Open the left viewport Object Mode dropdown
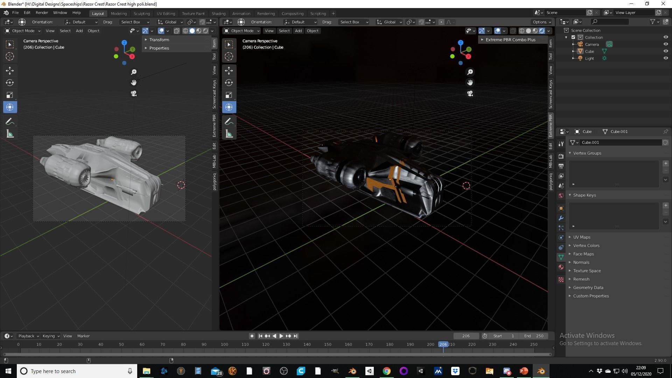This screenshot has height=378, width=672. [23, 31]
